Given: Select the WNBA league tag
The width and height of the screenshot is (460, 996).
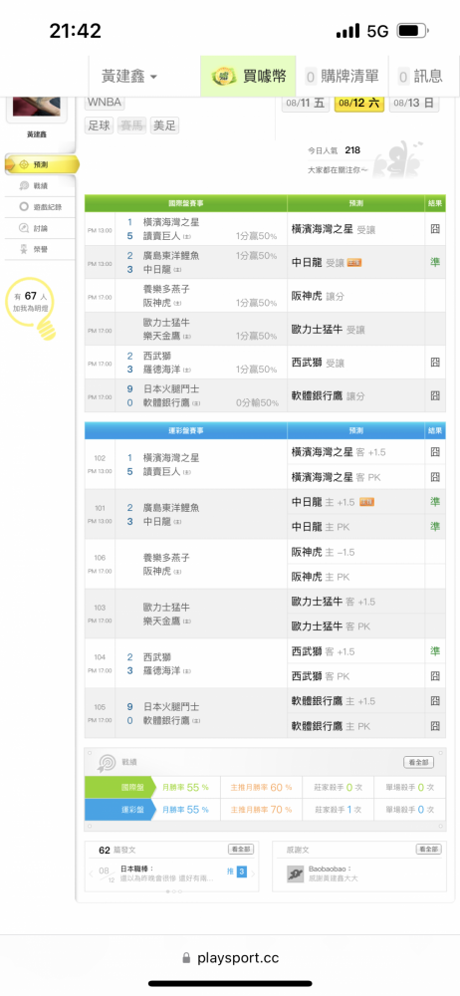Looking at the screenshot, I should pos(105,103).
